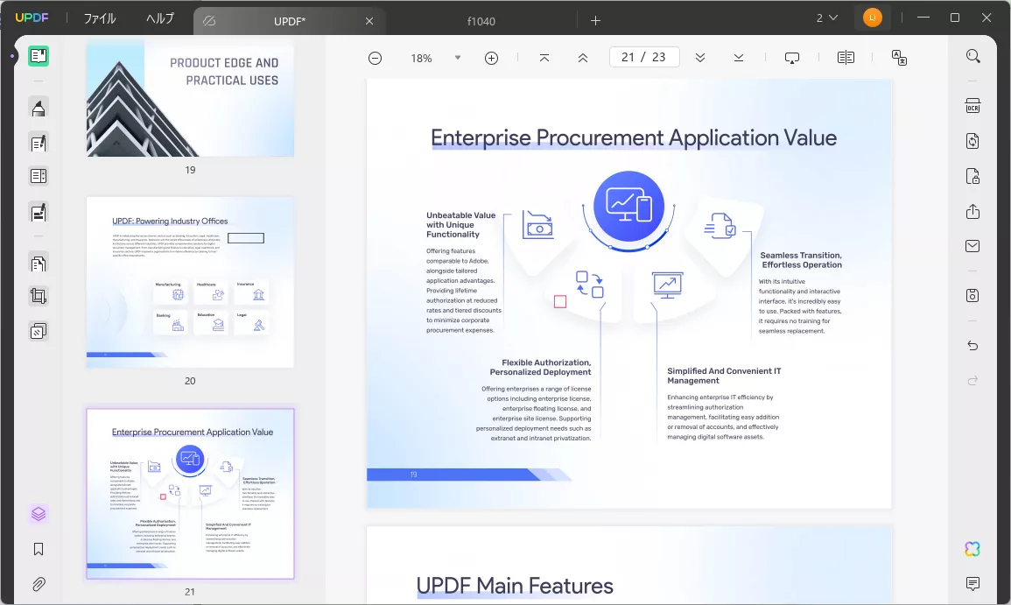Select page 20 thumbnail

pos(190,283)
